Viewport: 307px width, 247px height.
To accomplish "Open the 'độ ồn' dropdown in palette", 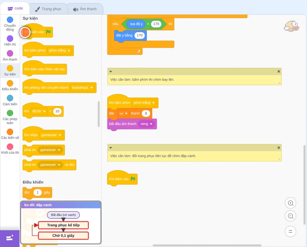I will (x=39, y=111).
